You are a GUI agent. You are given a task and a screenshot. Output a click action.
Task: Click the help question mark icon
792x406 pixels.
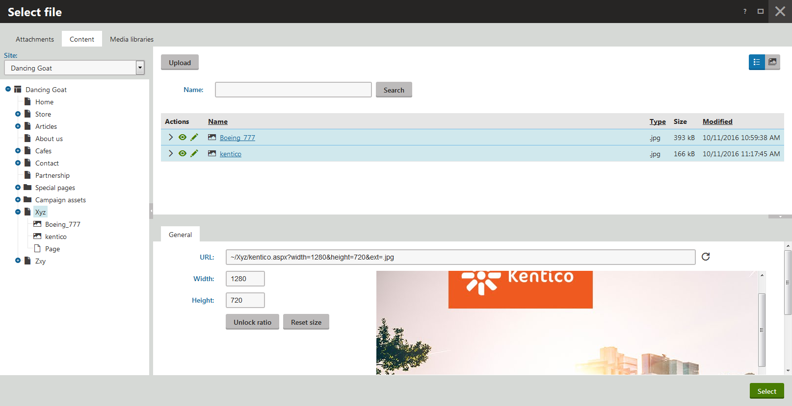(x=745, y=11)
